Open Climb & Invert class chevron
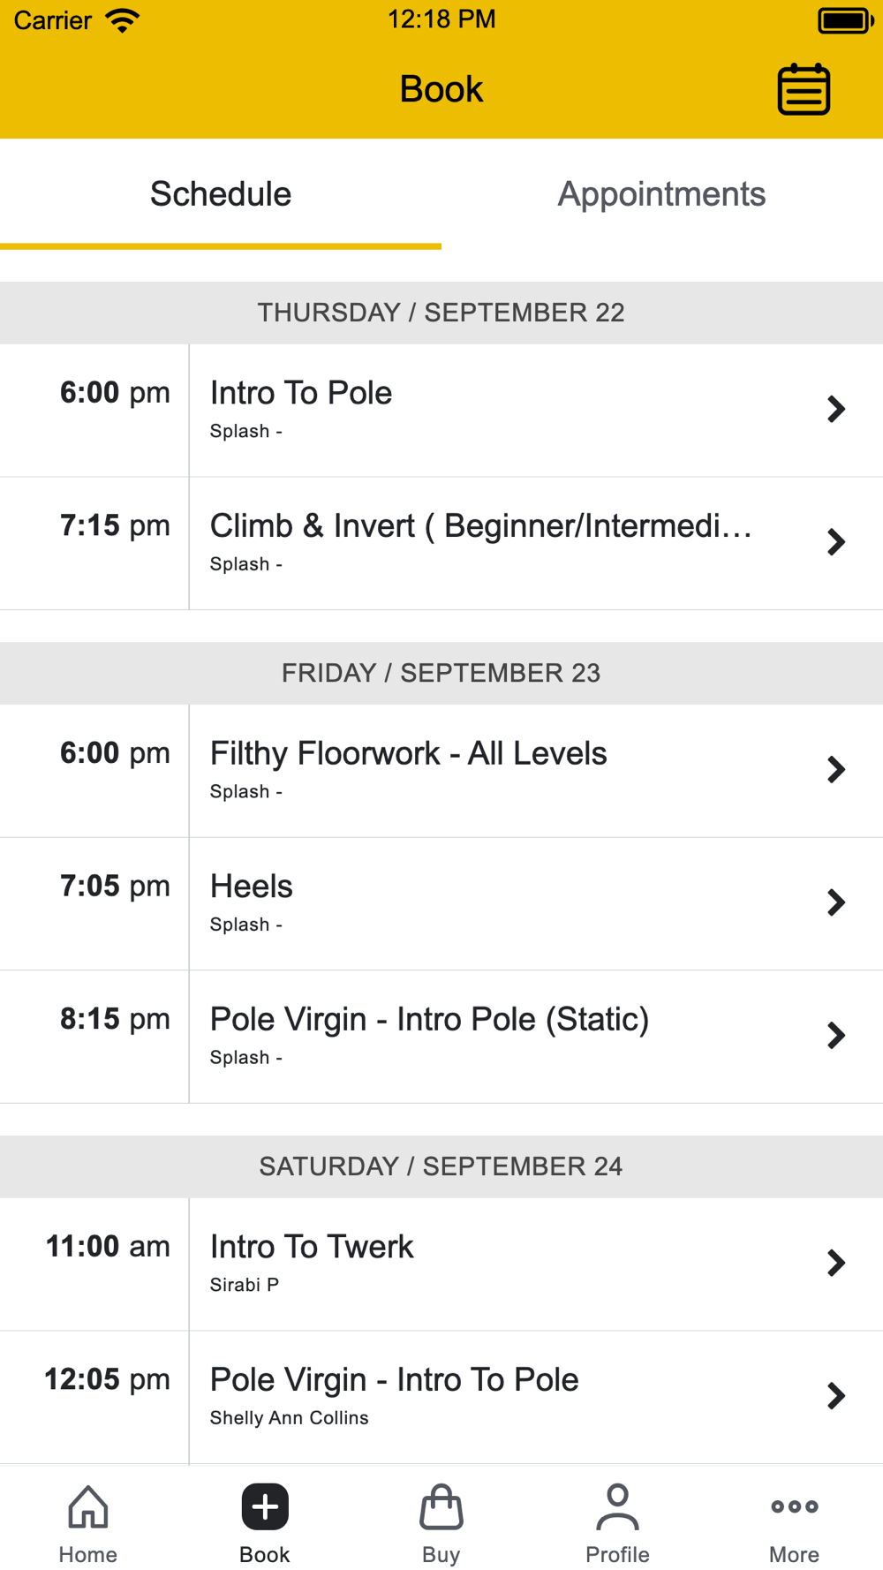Image resolution: width=883 pixels, height=1570 pixels. [x=836, y=542]
